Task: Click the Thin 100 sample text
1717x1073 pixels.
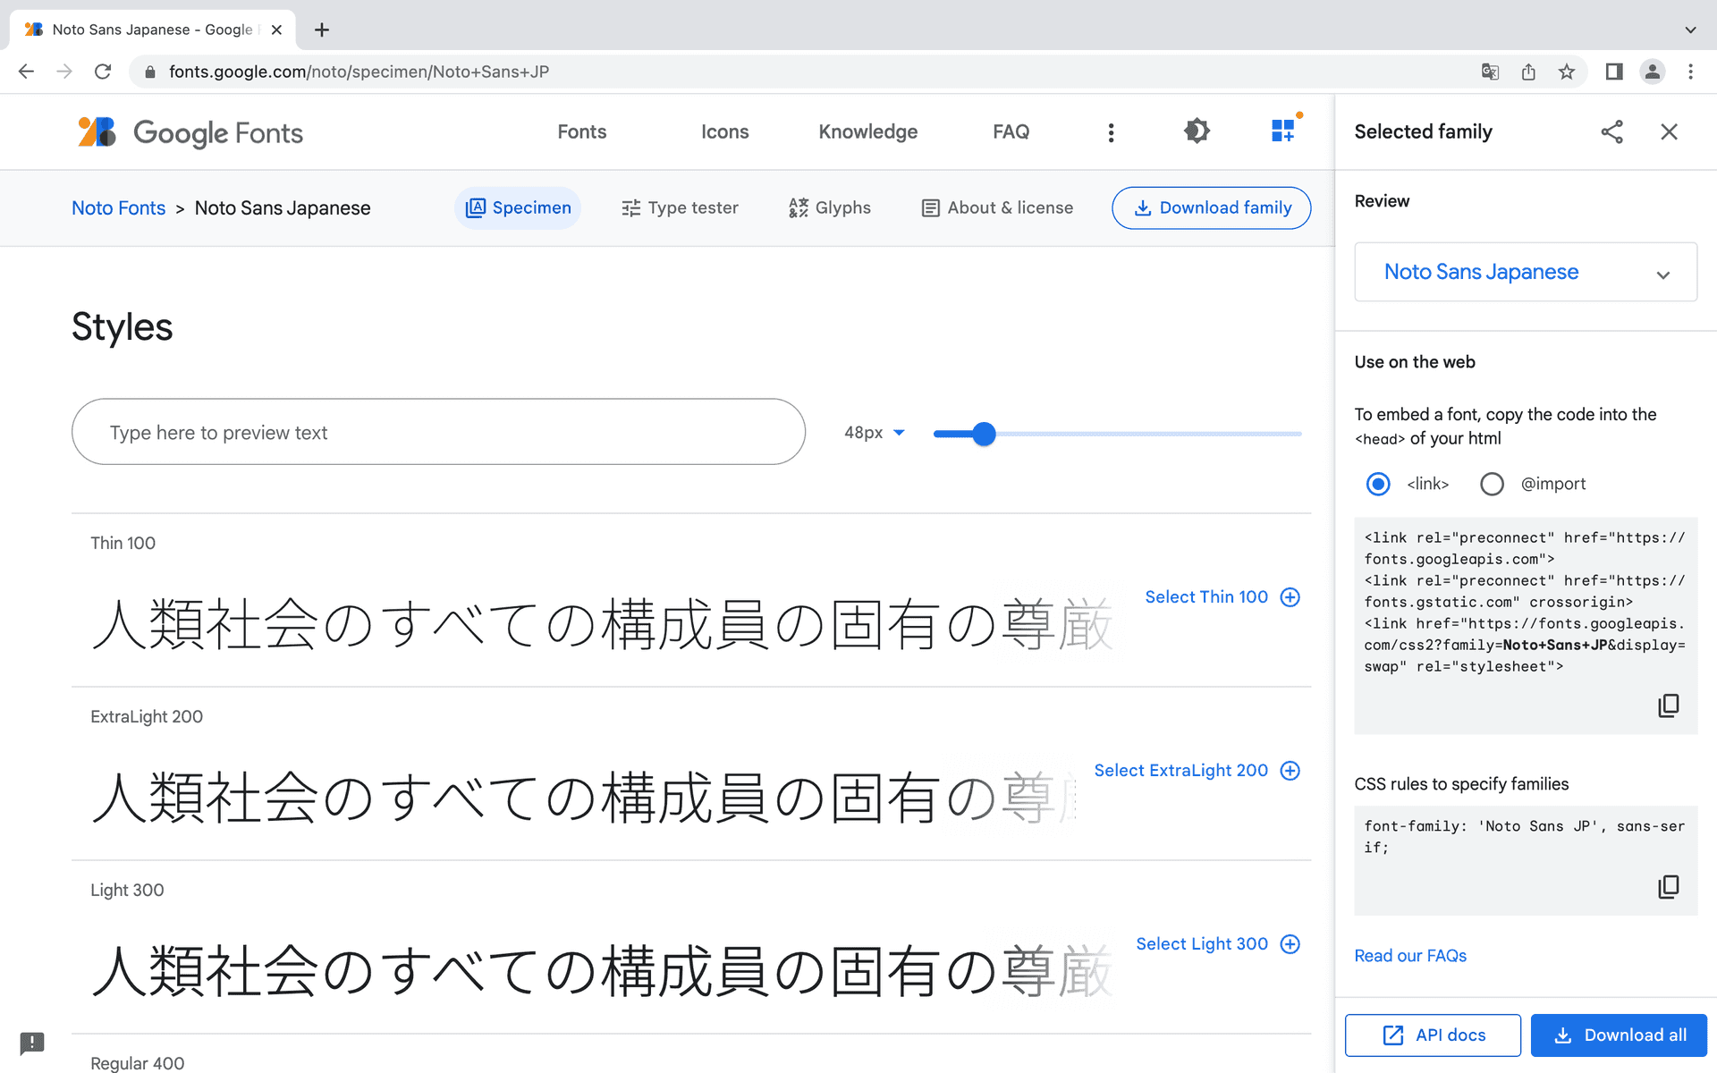Action: [x=601, y=624]
